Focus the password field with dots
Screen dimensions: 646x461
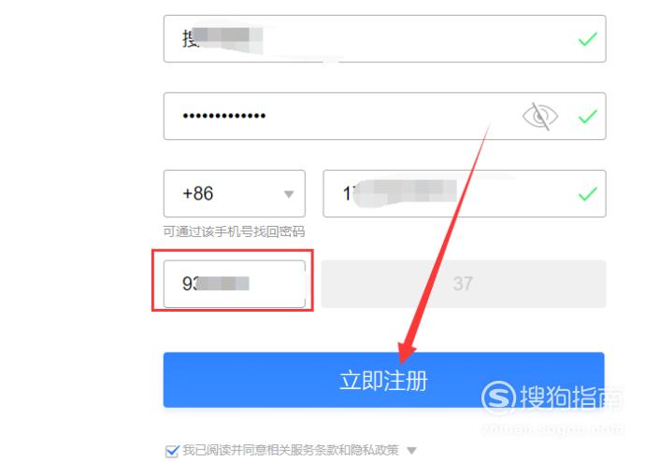click(384, 117)
